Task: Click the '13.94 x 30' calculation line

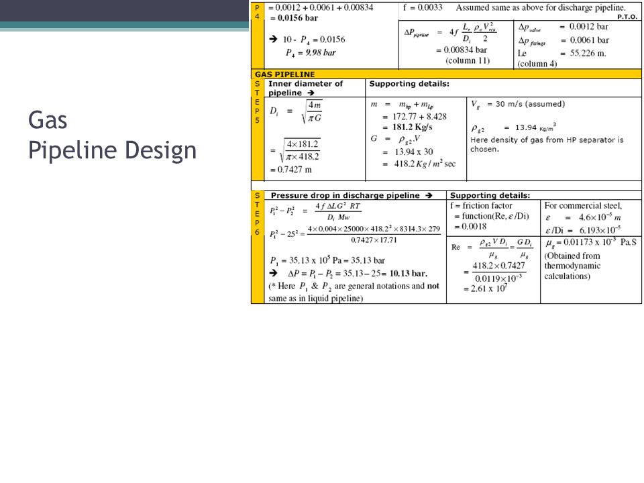Action: pos(414,152)
